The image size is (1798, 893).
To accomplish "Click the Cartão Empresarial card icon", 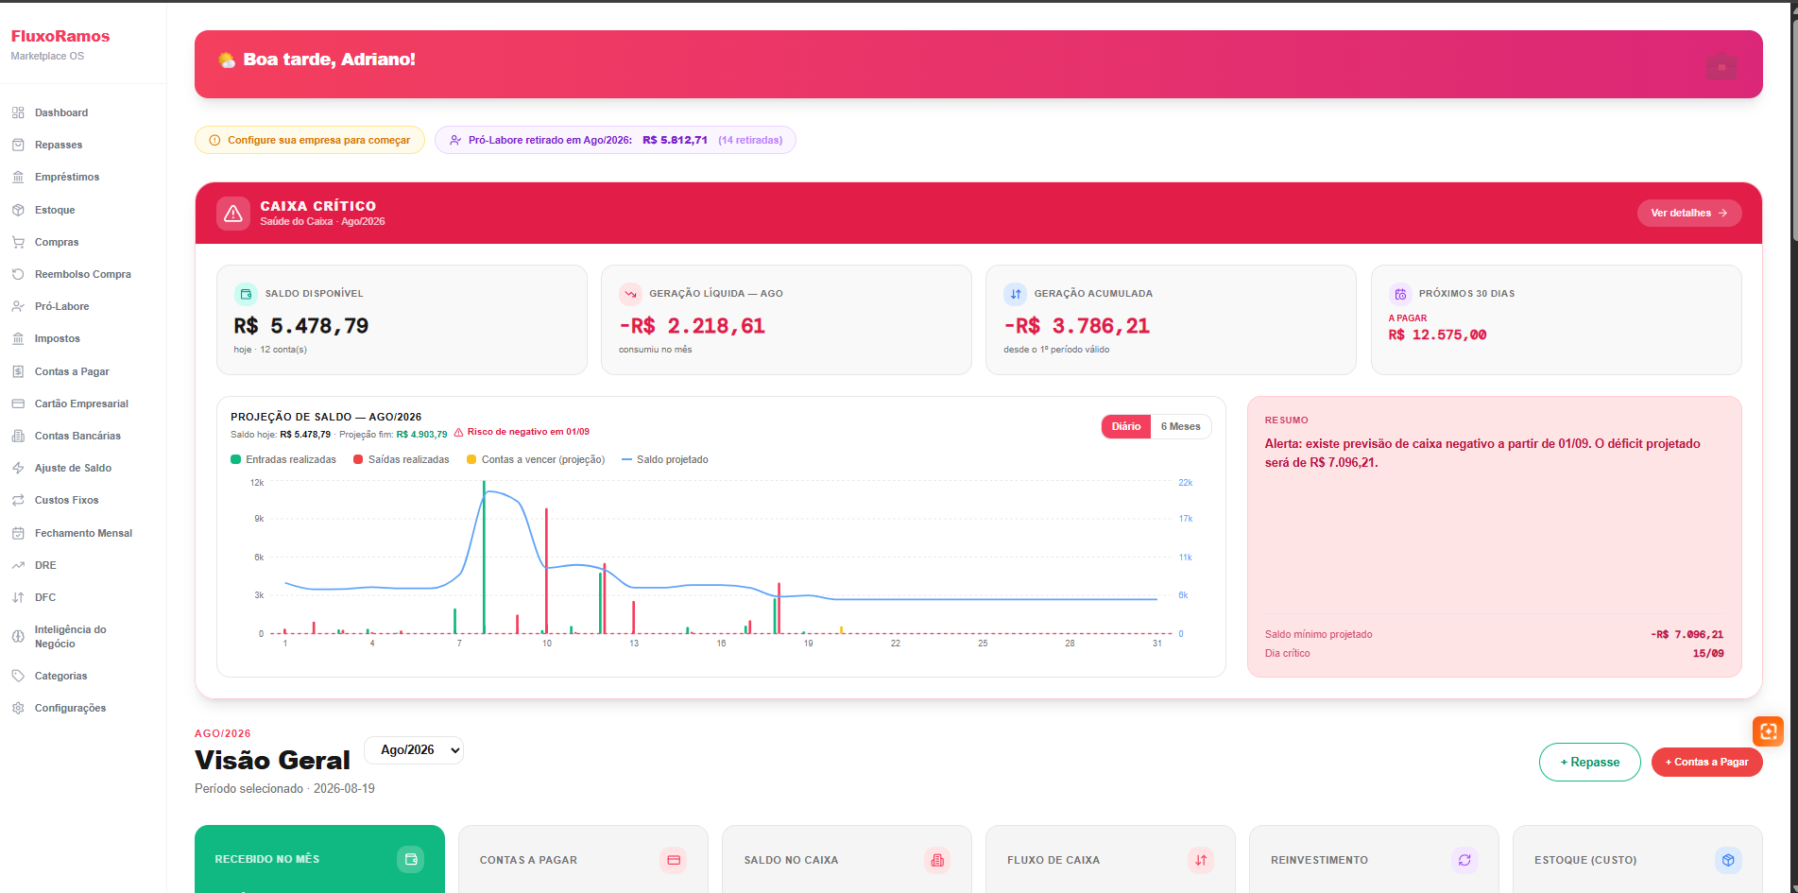I will [18, 404].
